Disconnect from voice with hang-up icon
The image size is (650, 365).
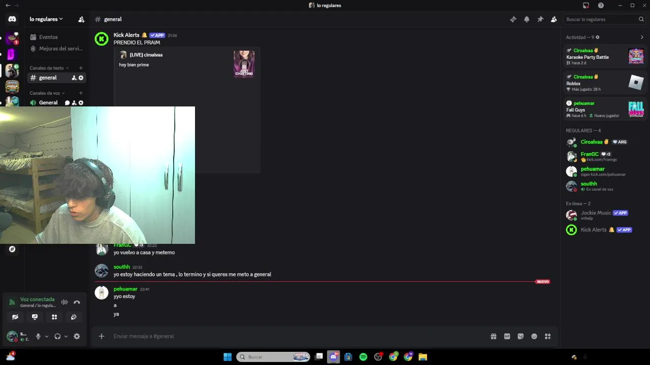[77, 302]
